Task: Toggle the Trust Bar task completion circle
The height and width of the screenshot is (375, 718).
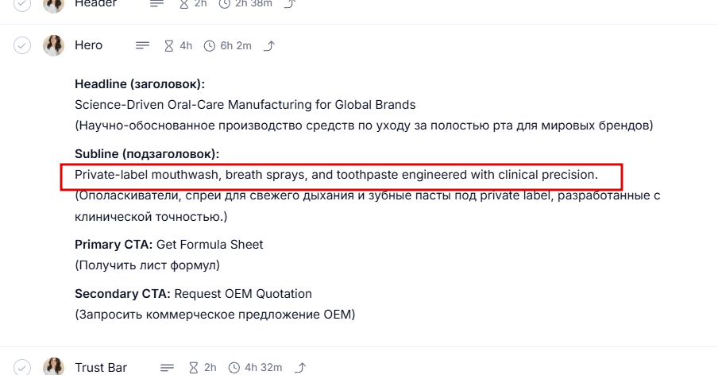Action: pos(22,367)
